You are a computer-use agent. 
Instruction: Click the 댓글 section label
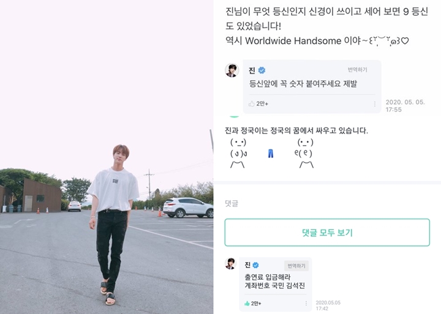[x=232, y=203]
